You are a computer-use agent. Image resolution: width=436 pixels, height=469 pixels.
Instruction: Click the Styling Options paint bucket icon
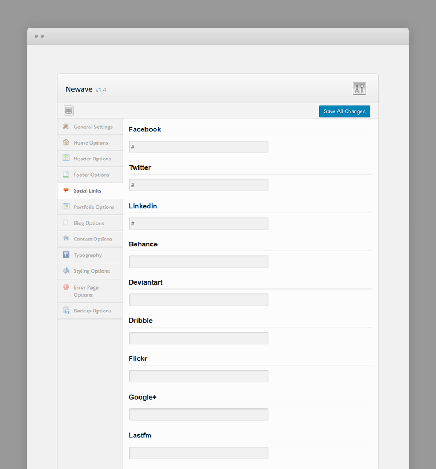coord(66,270)
